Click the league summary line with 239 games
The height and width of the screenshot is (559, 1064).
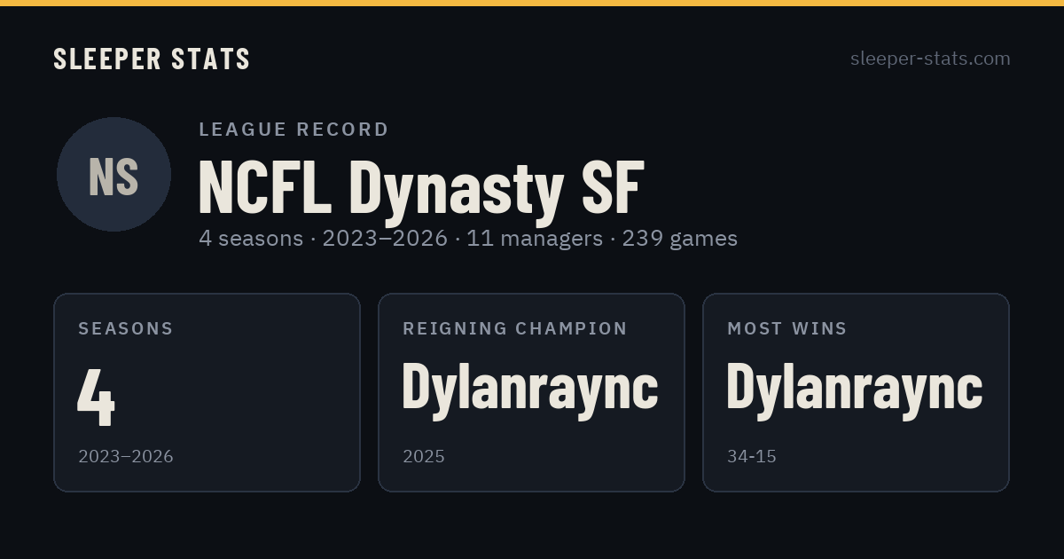pyautogui.click(x=468, y=239)
